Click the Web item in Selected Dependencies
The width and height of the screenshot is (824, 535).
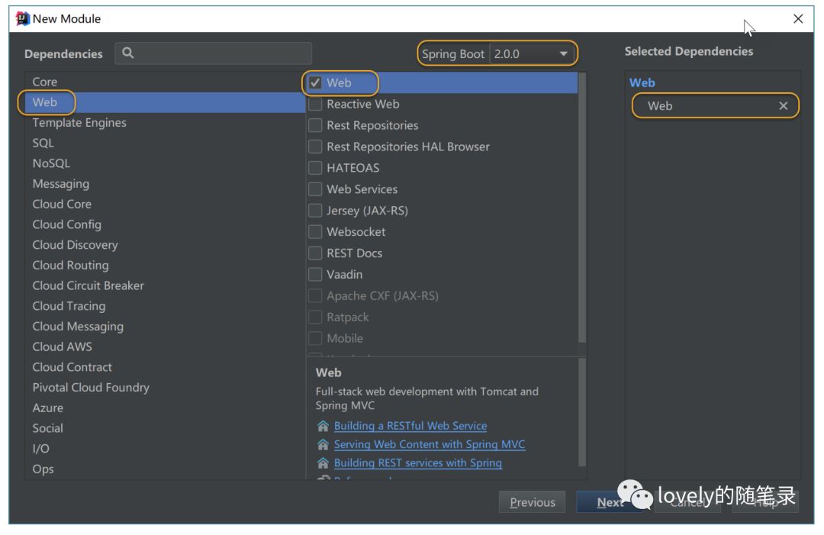(715, 105)
